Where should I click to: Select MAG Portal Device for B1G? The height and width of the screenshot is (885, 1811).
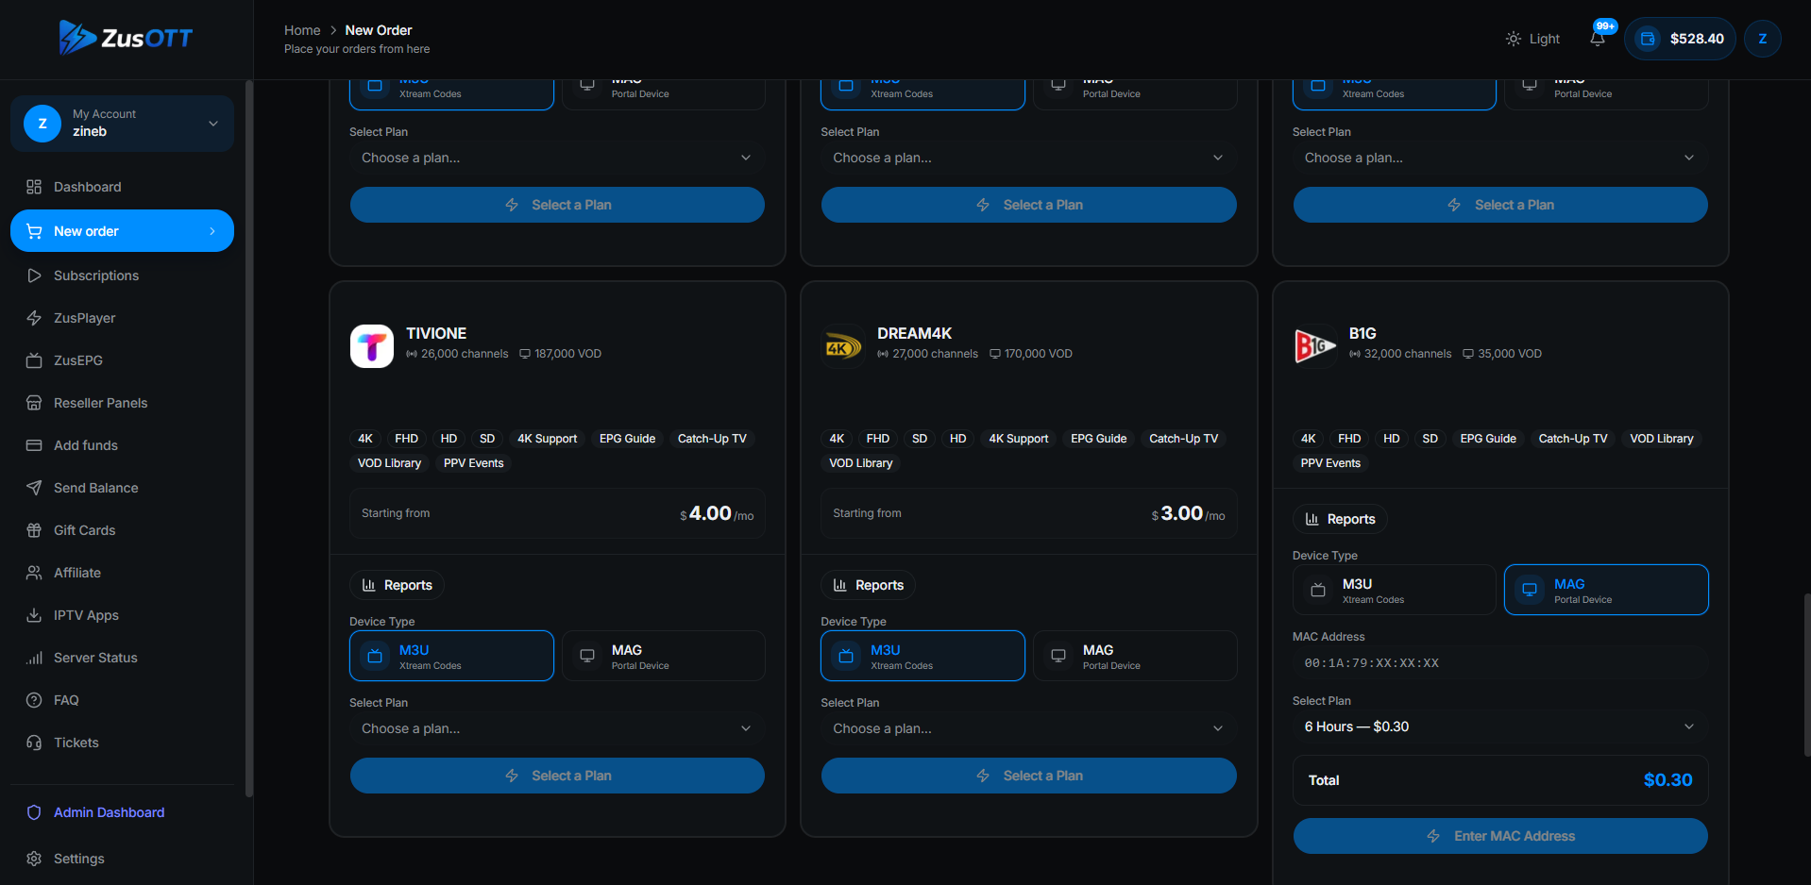click(1606, 590)
